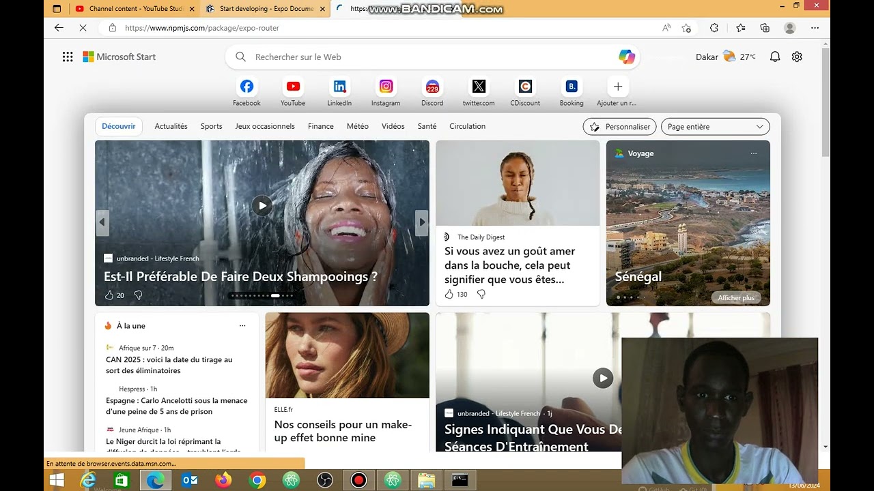Open the notifications bell
This screenshot has height=491, width=874.
point(775,57)
